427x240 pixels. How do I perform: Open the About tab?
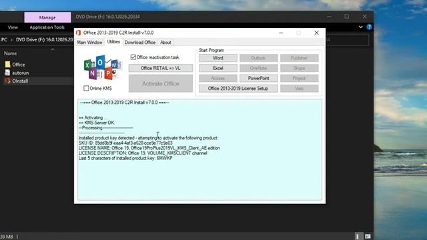[x=165, y=43]
